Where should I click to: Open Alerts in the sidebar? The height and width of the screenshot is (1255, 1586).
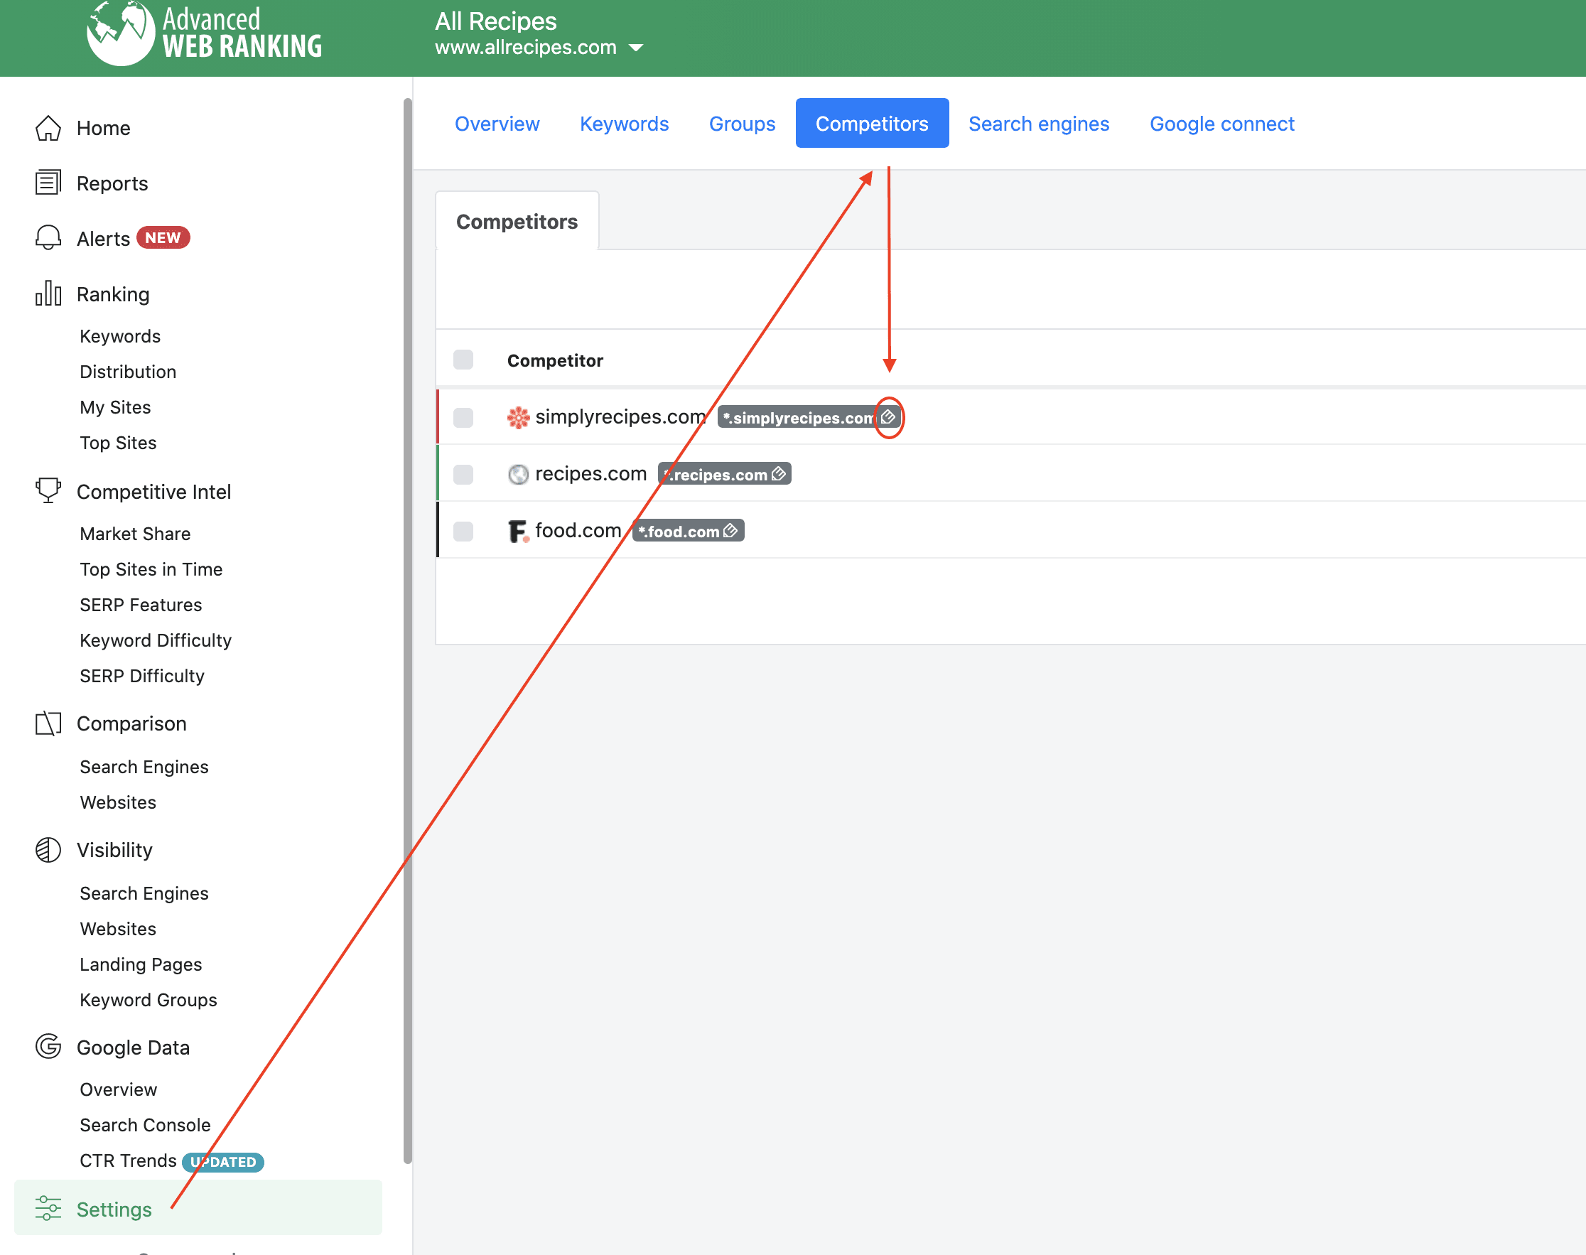(x=104, y=238)
